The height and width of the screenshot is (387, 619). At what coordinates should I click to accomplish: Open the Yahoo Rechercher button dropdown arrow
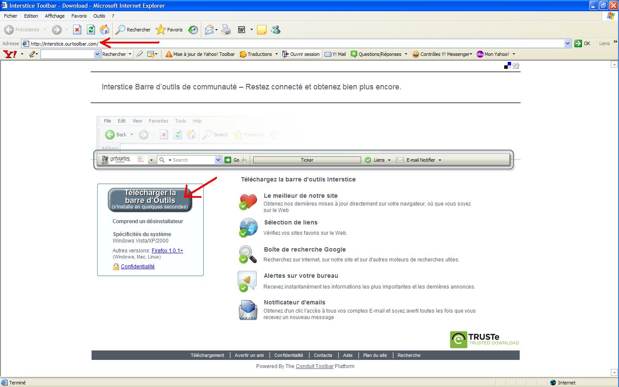pos(130,54)
